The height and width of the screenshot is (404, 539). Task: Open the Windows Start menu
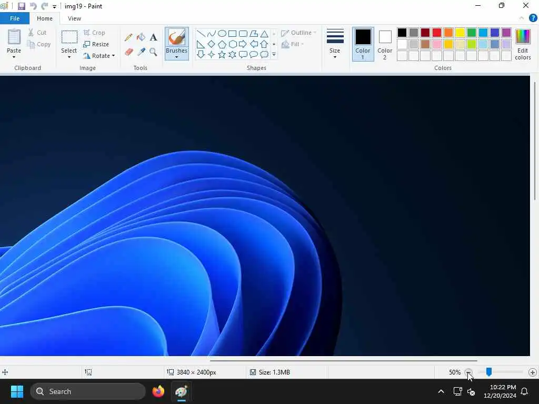pyautogui.click(x=17, y=391)
